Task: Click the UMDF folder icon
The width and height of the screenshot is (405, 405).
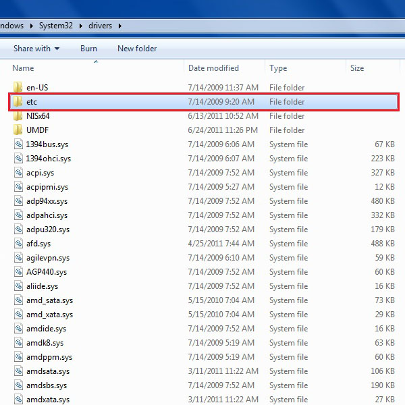Action: point(18,130)
